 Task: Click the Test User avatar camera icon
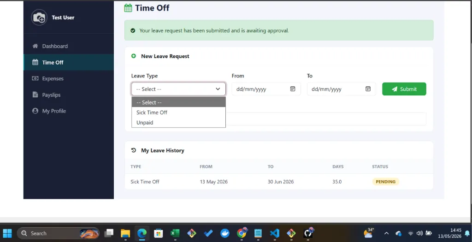pyautogui.click(x=39, y=18)
